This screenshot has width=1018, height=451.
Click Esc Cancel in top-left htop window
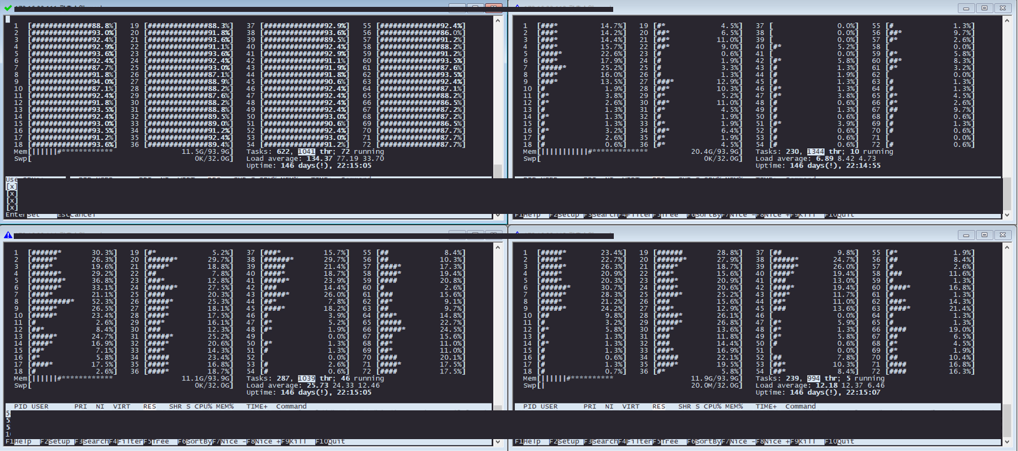click(76, 215)
